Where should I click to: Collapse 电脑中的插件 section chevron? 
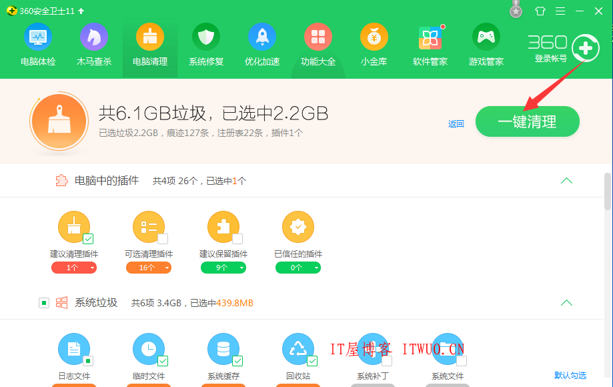(566, 181)
